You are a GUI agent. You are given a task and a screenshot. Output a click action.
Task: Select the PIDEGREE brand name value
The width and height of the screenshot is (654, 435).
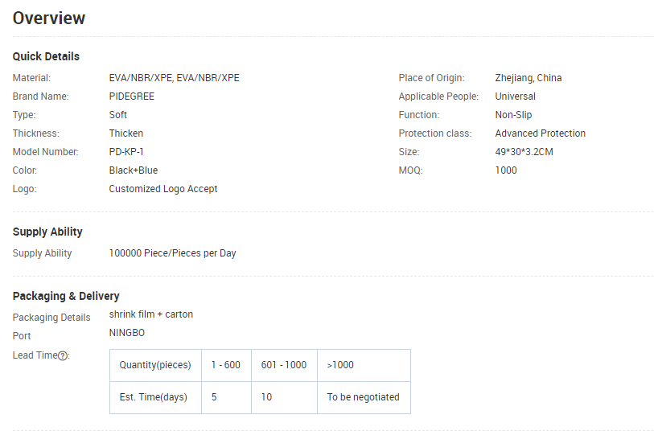(131, 96)
